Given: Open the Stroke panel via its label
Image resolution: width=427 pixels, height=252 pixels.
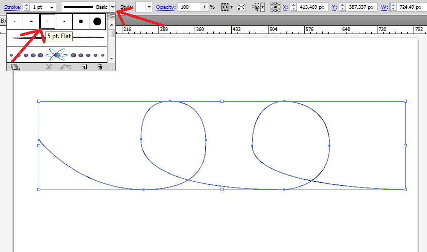Looking at the screenshot, I should point(12,7).
